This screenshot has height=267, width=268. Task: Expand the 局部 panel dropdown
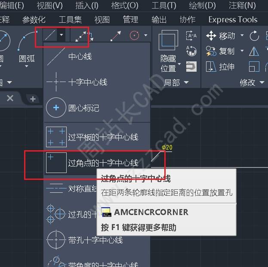click(186, 82)
